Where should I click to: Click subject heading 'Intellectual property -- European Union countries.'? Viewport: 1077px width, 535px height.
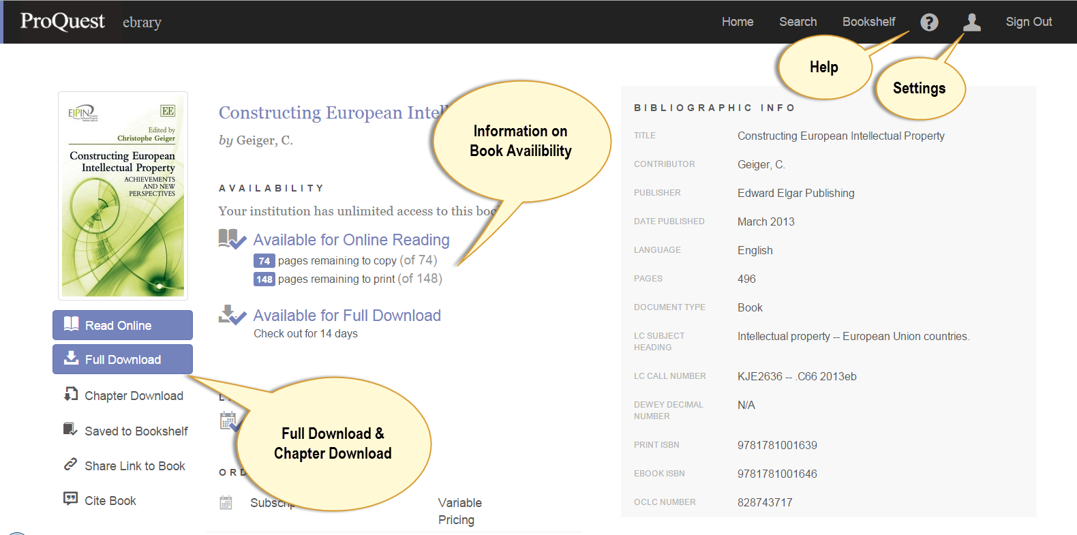point(853,336)
